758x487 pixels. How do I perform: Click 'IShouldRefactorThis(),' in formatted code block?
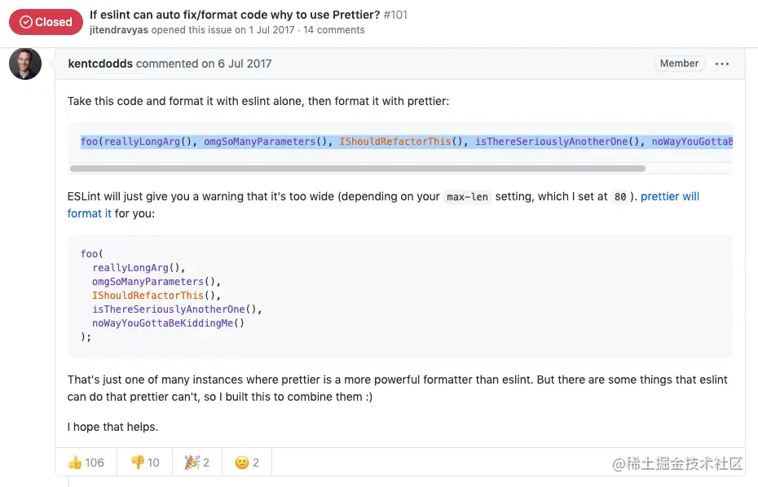(156, 295)
